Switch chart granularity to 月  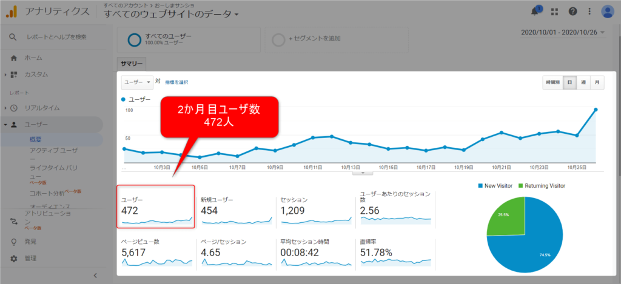pos(597,82)
